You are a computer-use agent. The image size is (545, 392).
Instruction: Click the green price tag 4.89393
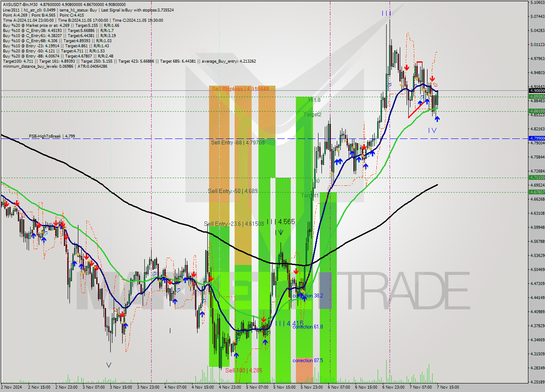[536, 96]
